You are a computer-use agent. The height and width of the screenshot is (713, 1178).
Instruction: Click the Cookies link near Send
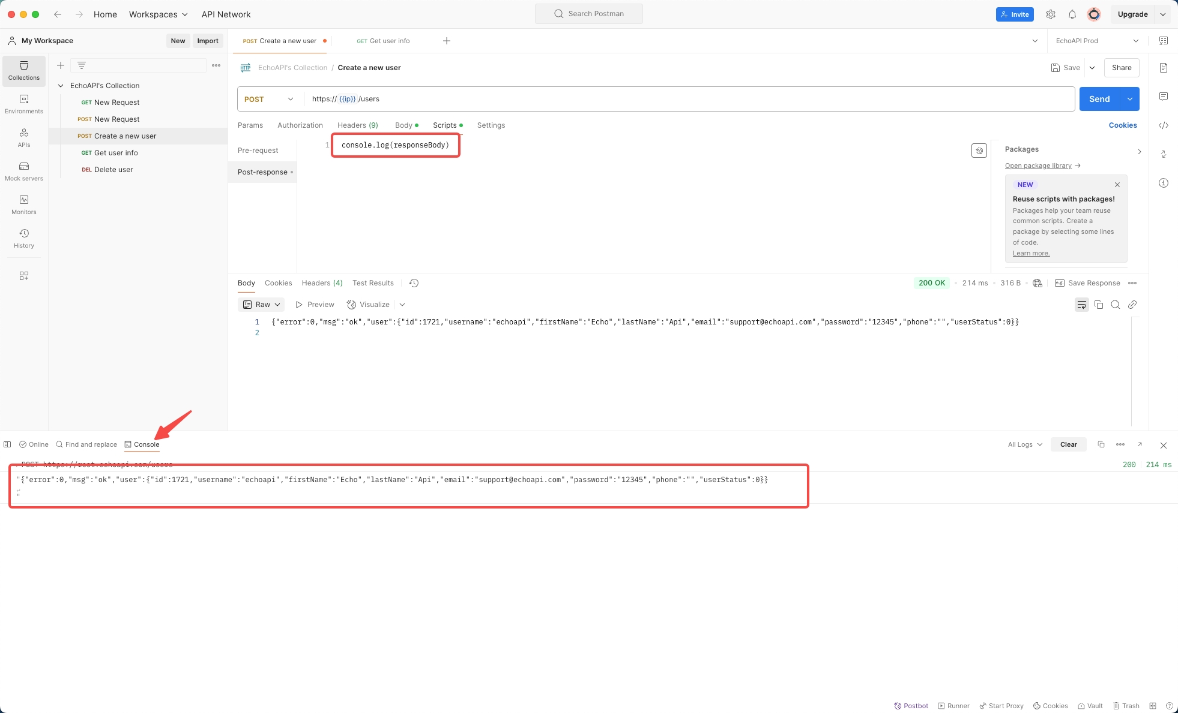1123,125
